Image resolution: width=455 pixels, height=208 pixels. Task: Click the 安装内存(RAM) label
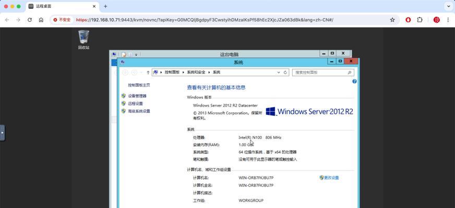pyautogui.click(x=206, y=145)
